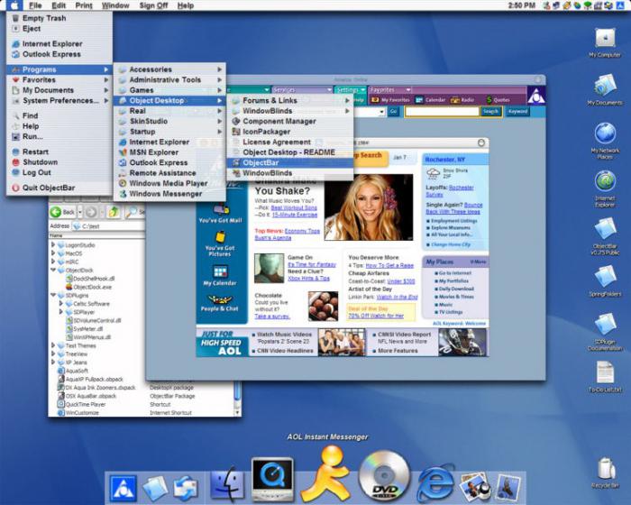The height and width of the screenshot is (505, 631).
Task: Select ObjectBar in Object Desktop submenu
Action: (x=289, y=162)
